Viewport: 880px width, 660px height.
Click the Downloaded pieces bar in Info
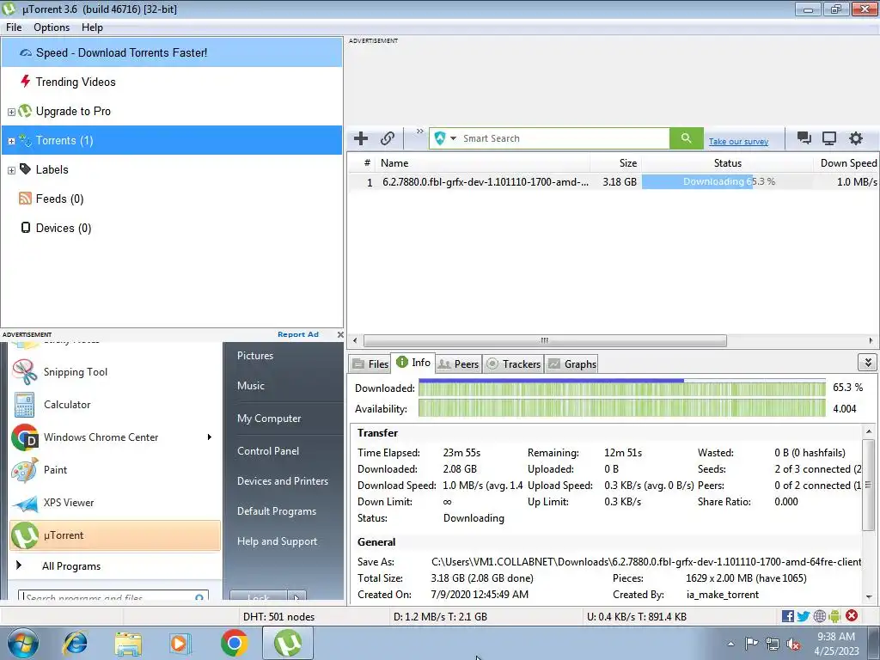(x=622, y=388)
